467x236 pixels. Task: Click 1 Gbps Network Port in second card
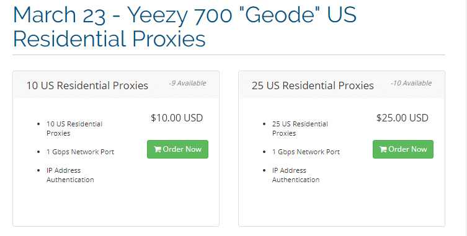(x=306, y=152)
